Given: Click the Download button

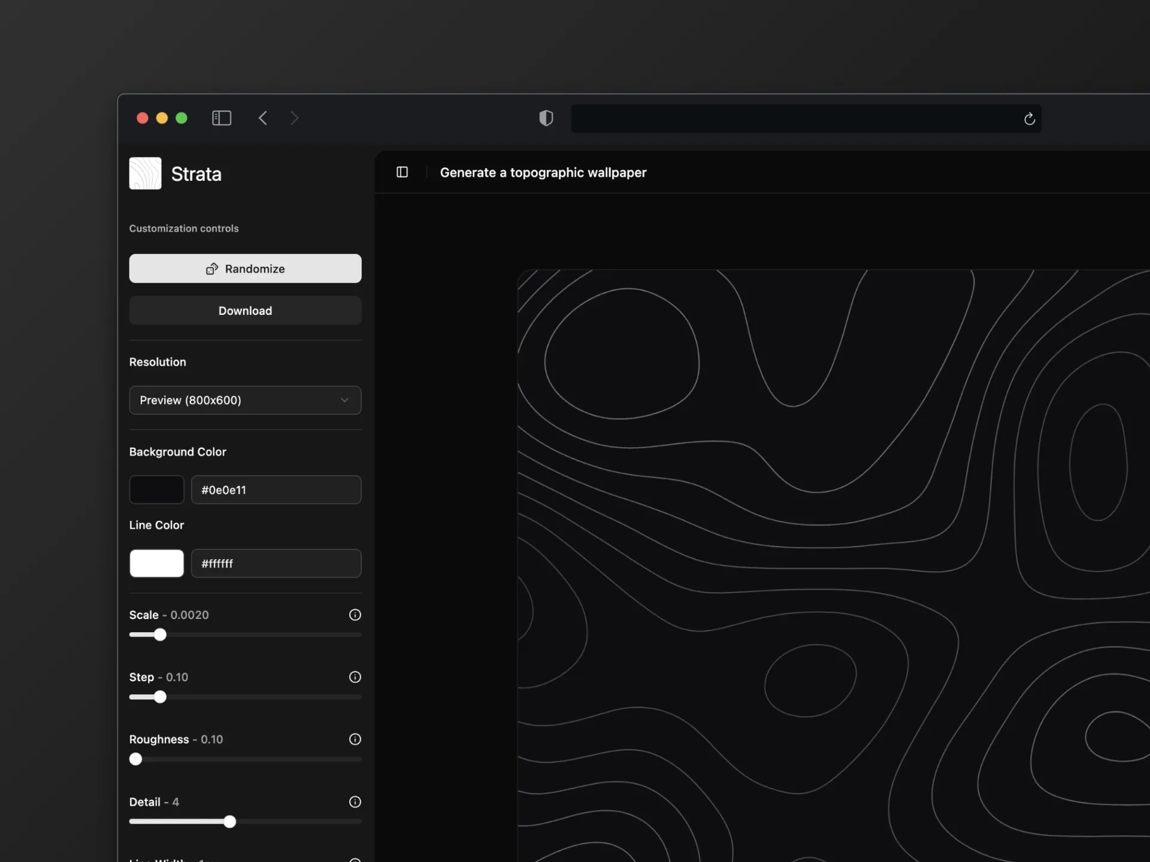Looking at the screenshot, I should click(x=245, y=311).
